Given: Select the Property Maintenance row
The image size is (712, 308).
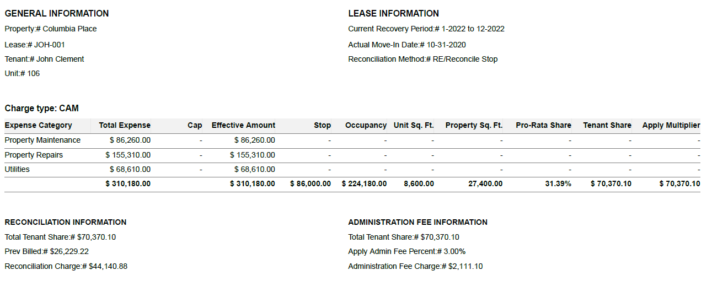Looking at the screenshot, I should click(352, 141).
